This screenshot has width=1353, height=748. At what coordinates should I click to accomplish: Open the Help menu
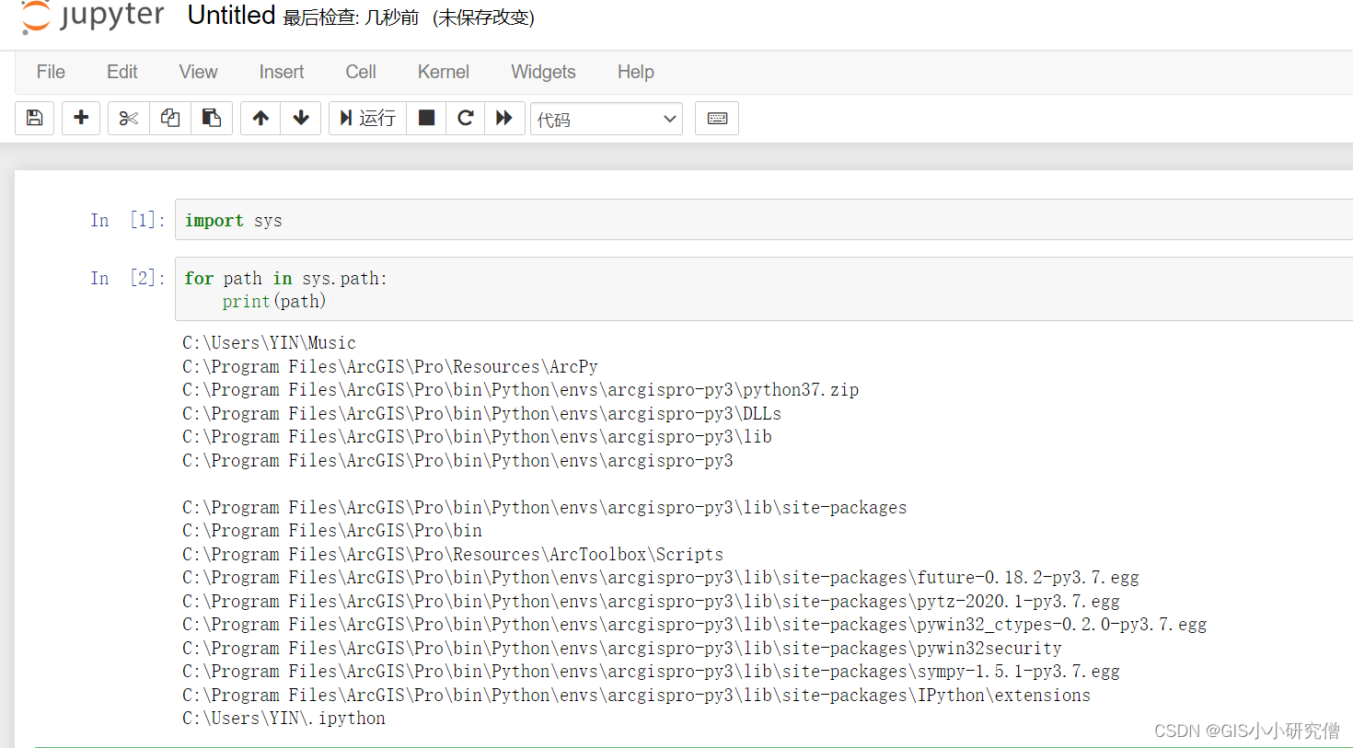coord(635,72)
